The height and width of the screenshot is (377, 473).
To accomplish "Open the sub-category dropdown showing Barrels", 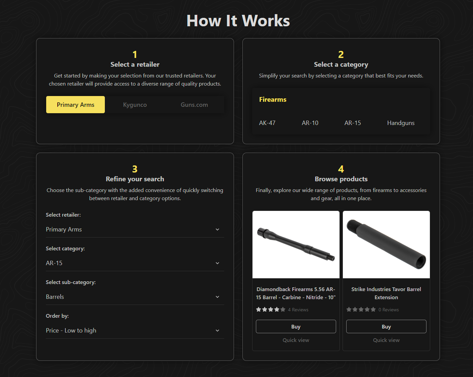I will click(135, 297).
